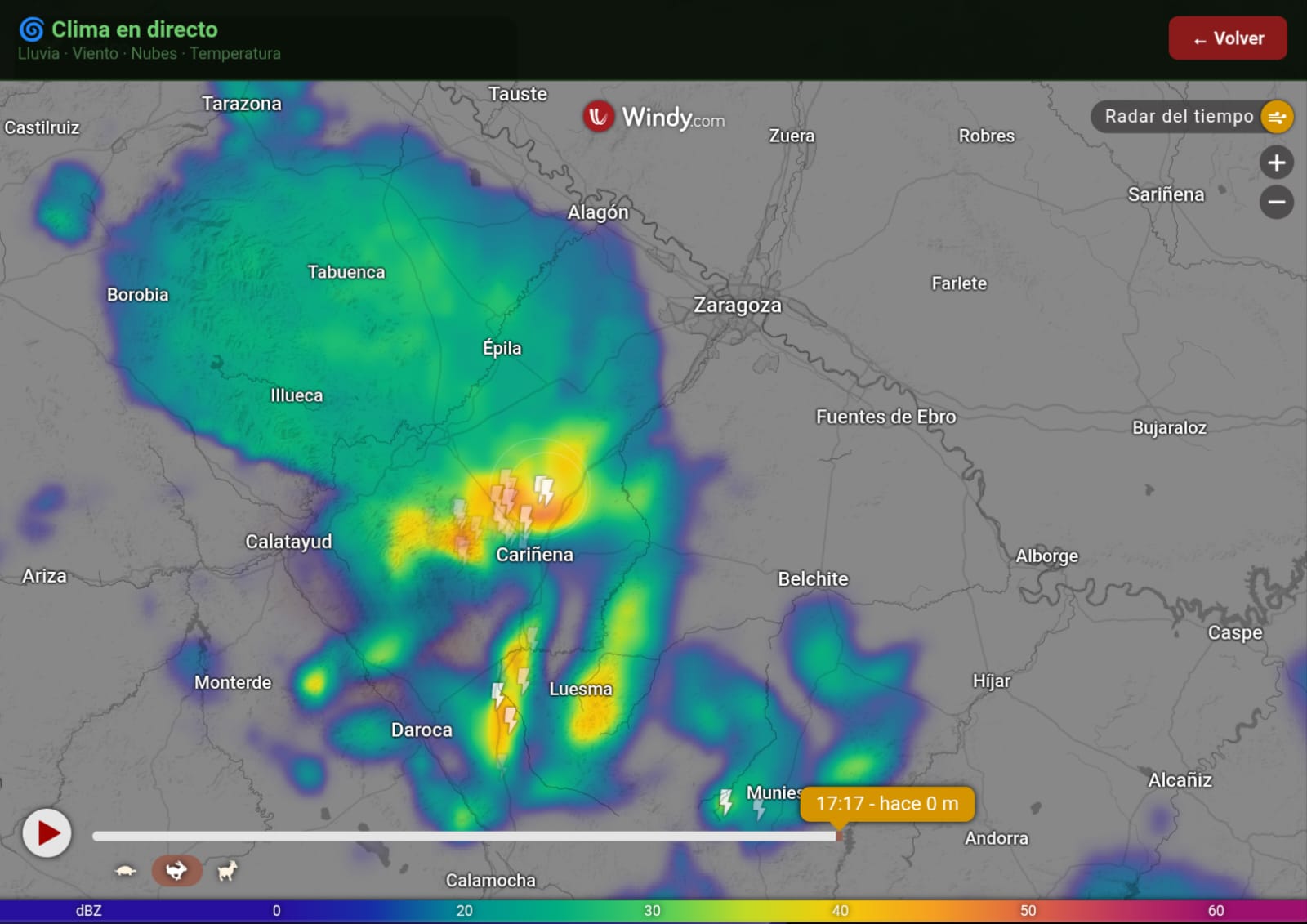
Task: Start the radar animation playback
Action: point(47,833)
